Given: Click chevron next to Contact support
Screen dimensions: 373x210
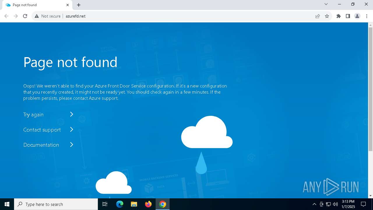Looking at the screenshot, I should 71,129.
